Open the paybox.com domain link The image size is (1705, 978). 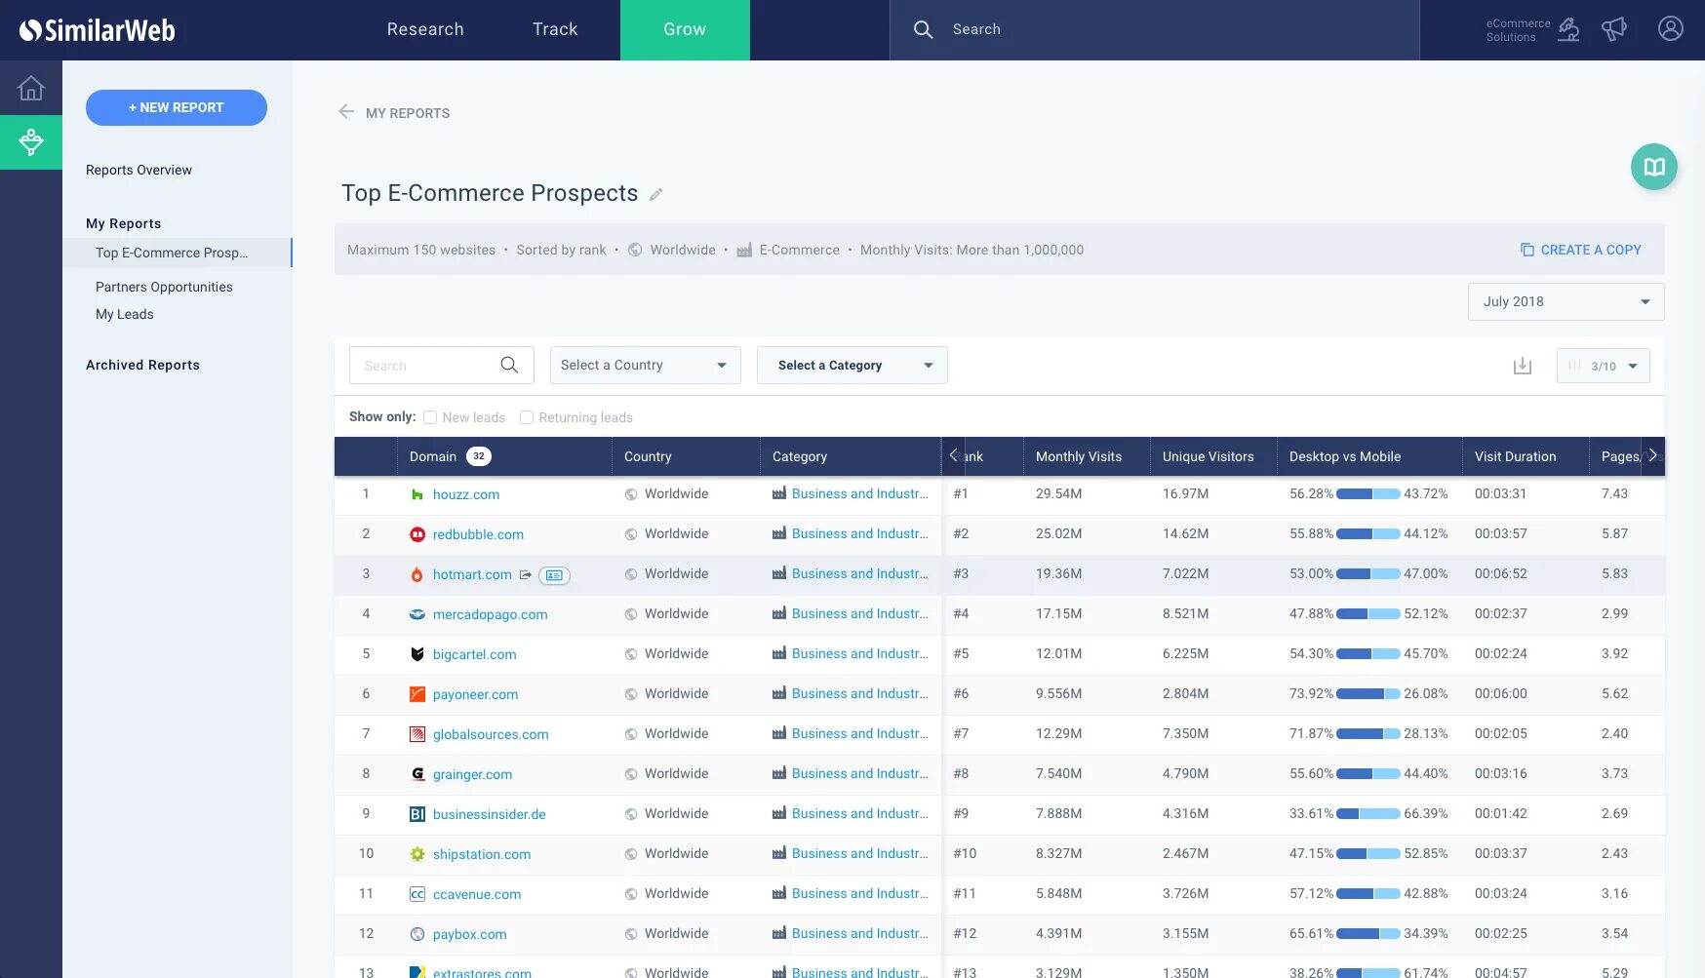click(x=470, y=934)
